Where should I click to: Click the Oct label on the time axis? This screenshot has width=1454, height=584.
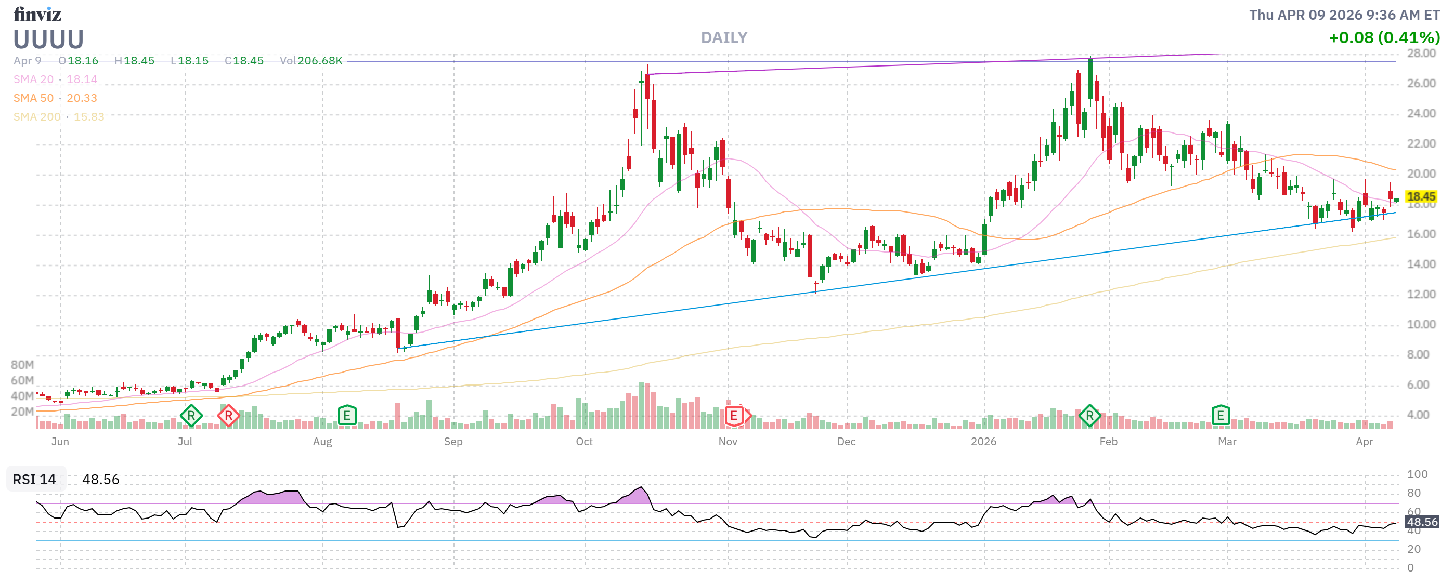click(x=583, y=442)
